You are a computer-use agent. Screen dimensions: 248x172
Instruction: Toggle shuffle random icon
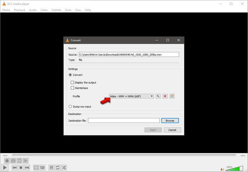point(64,167)
